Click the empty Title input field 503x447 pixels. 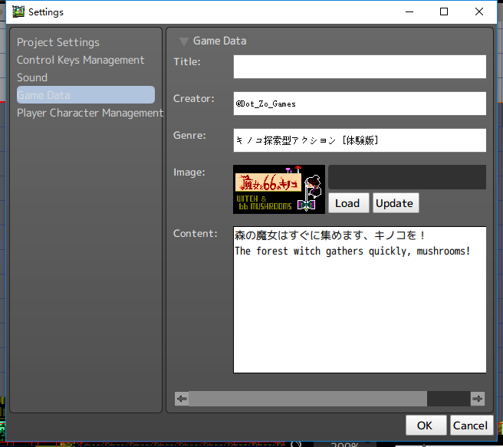tap(360, 67)
